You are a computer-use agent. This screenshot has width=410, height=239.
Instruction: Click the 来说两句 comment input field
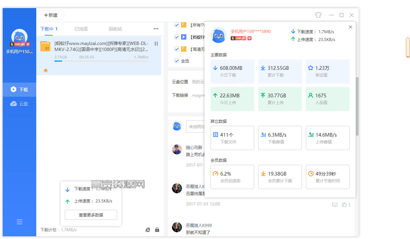[x=195, y=127]
